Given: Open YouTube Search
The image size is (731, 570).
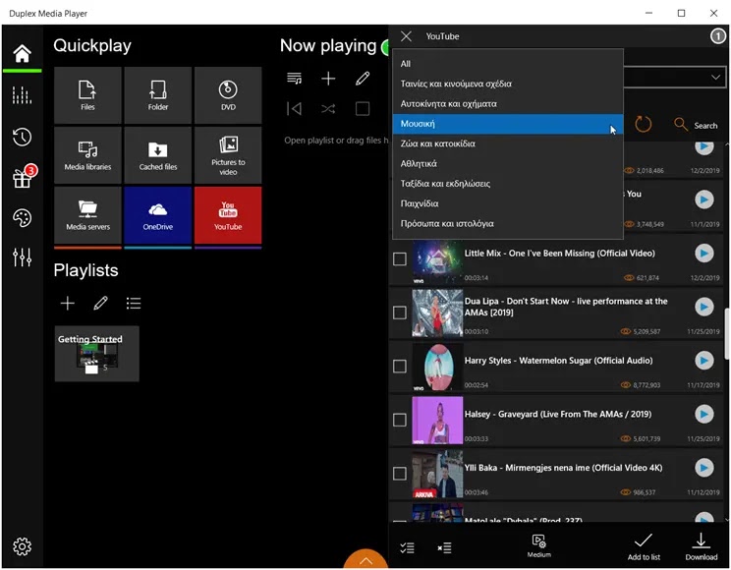Looking at the screenshot, I should click(x=695, y=125).
